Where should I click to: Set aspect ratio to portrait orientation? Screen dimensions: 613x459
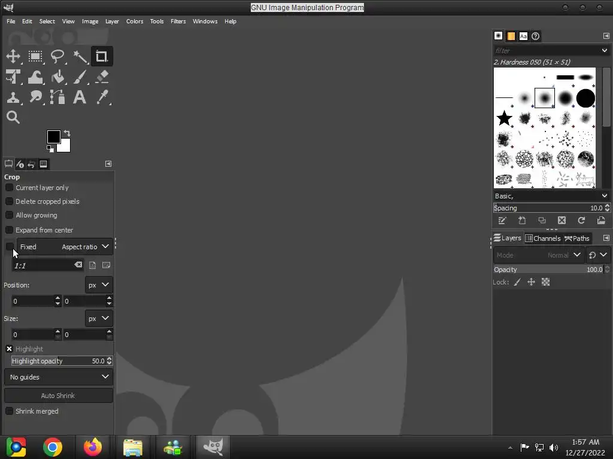point(92,265)
